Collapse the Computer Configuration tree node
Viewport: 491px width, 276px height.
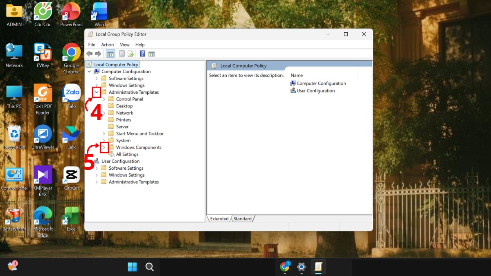pos(89,71)
